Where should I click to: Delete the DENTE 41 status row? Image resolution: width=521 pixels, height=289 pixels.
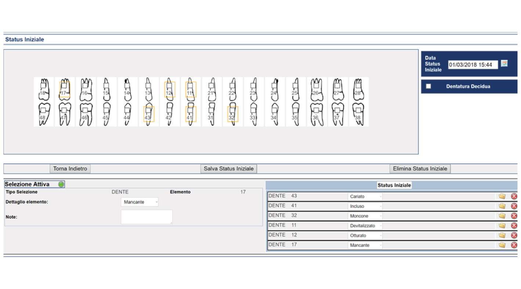[514, 206]
